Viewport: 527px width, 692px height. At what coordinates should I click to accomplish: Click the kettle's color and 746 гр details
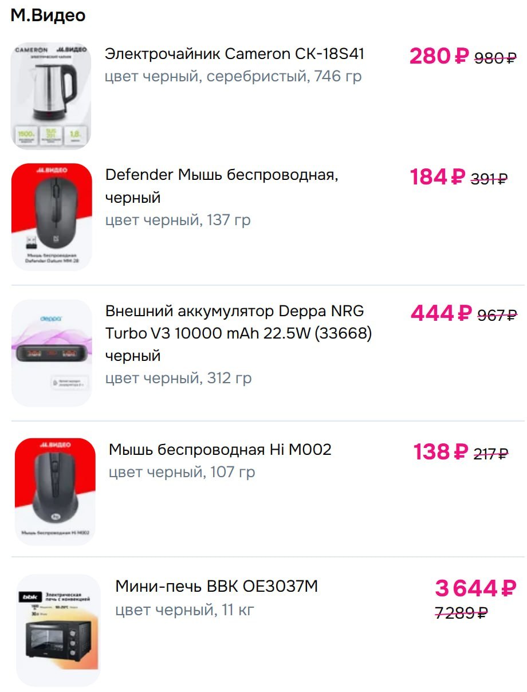pyautogui.click(x=233, y=76)
